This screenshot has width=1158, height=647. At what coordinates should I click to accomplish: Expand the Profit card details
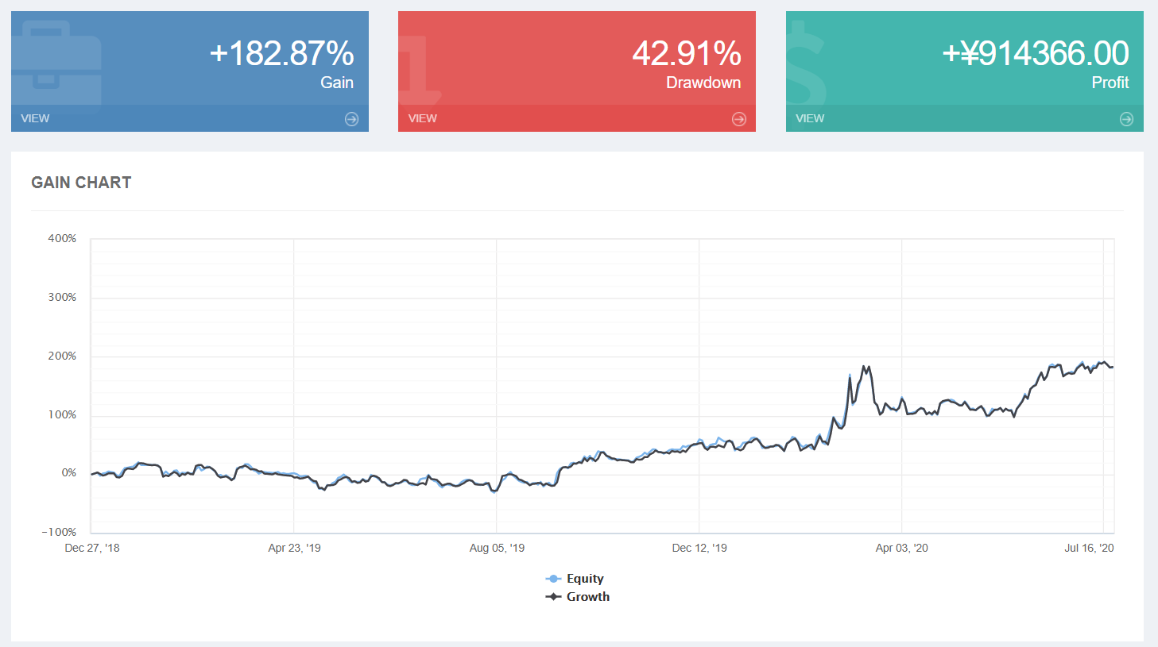pos(809,118)
